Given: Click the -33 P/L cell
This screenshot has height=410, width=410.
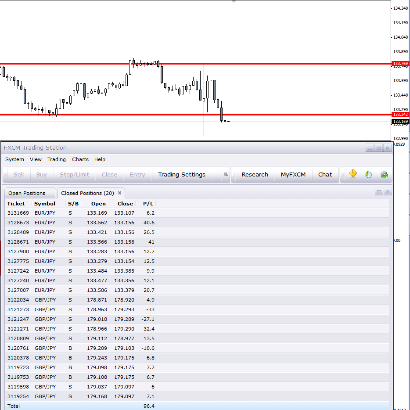Looking at the screenshot, I should coord(150,309).
